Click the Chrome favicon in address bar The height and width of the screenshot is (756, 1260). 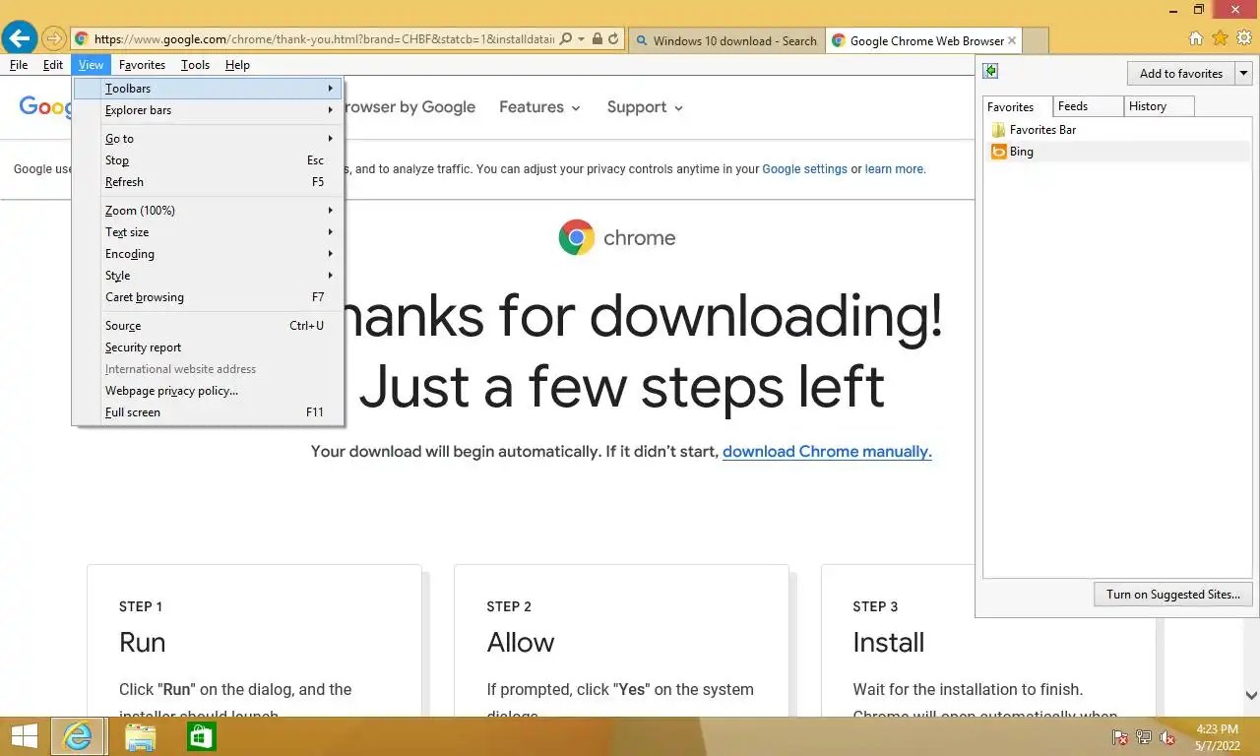click(x=82, y=39)
